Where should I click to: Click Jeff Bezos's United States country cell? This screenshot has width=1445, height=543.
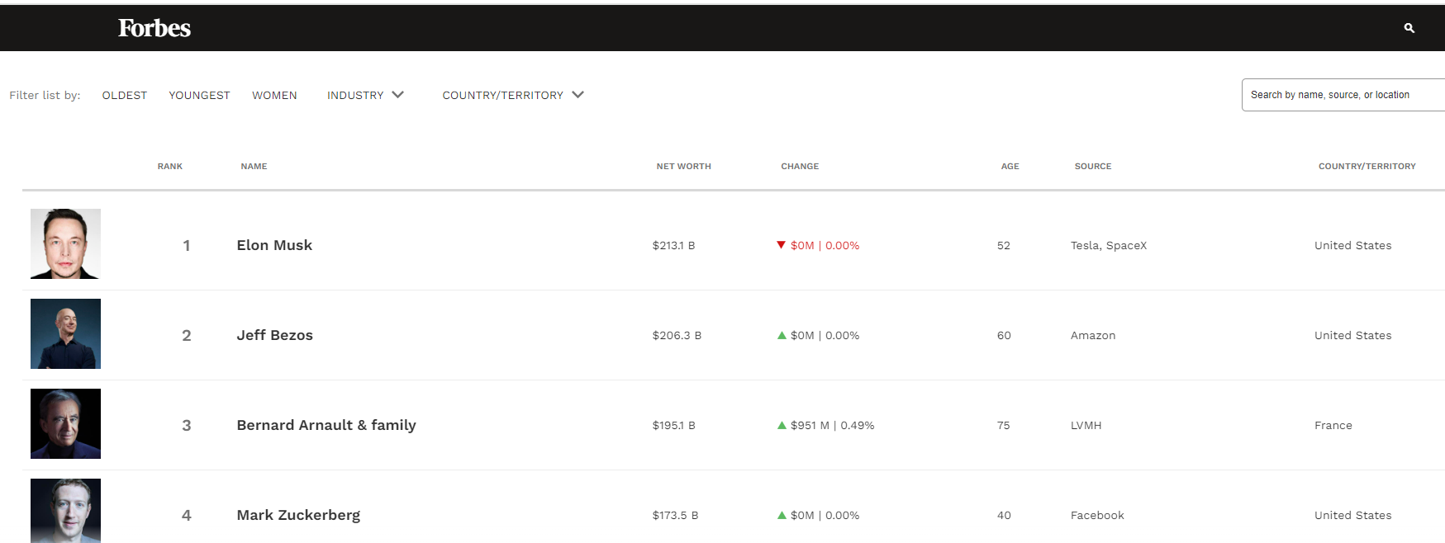coord(1353,335)
